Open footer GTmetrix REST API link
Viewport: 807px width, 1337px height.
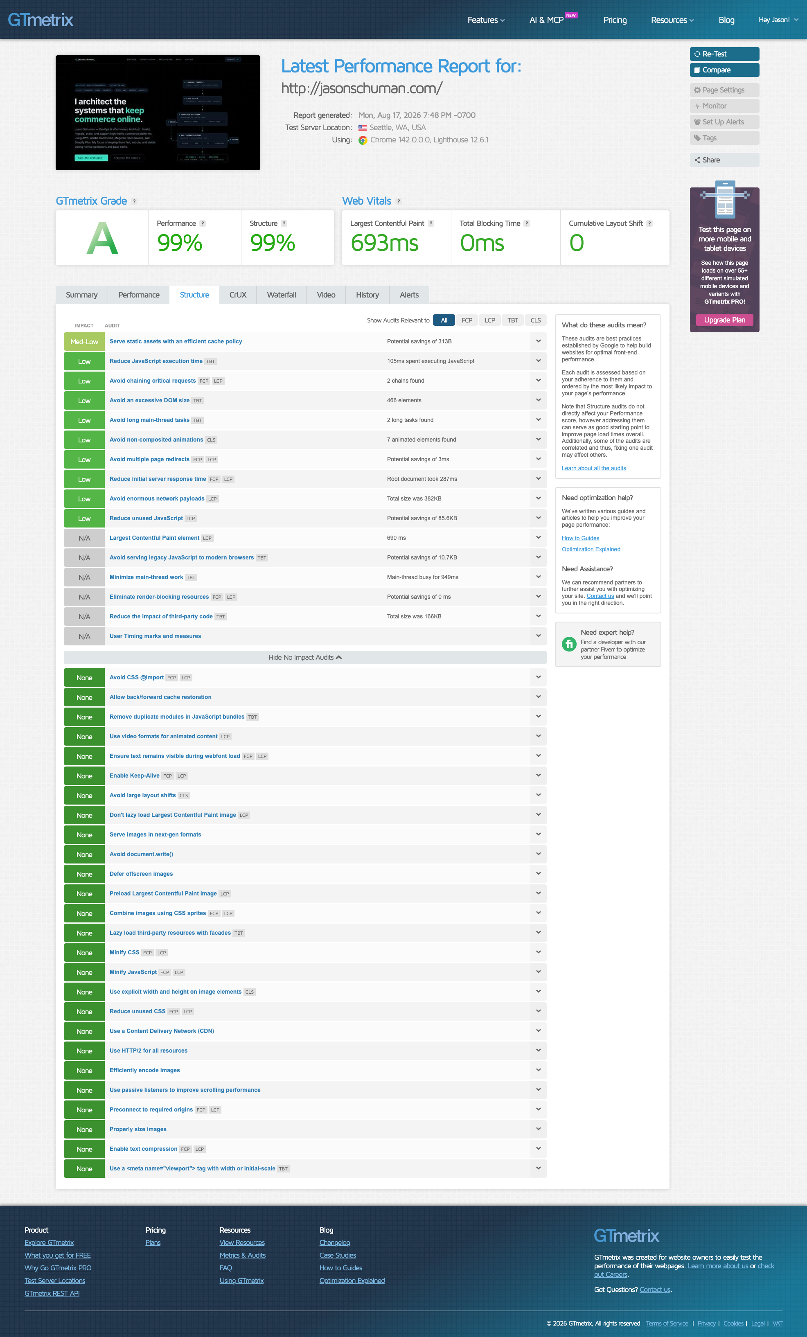point(52,1293)
